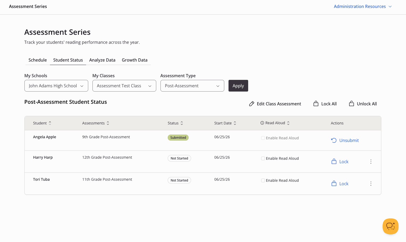Click the sort arrows beside Assessments column

click(x=108, y=123)
